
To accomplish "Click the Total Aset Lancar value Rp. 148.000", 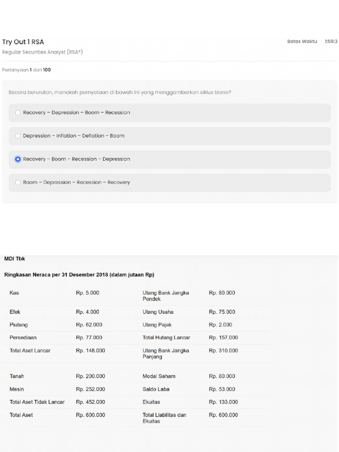I will (x=90, y=350).
